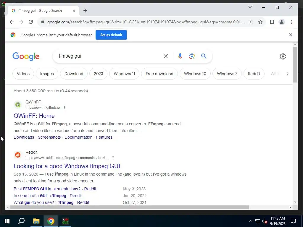The width and height of the screenshot is (303, 227).
Task: Open more options for QWinFF result
Action: [x=65, y=108]
